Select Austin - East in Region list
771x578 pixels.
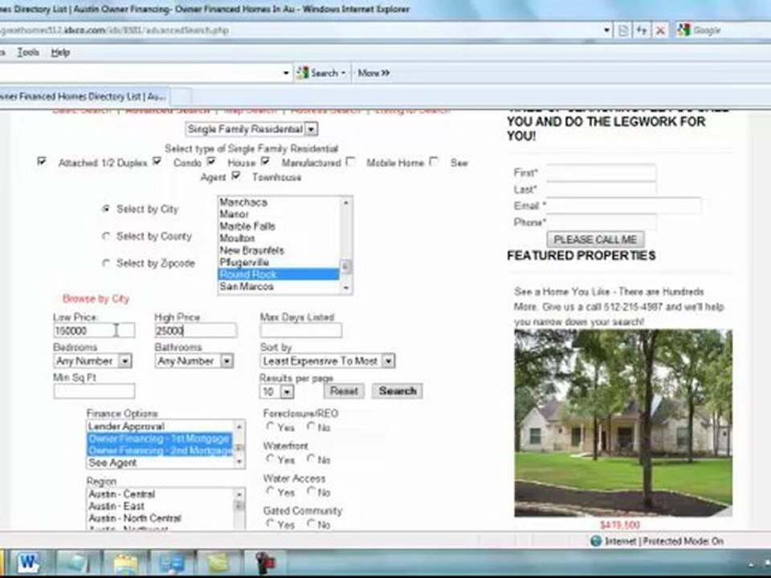click(x=159, y=507)
